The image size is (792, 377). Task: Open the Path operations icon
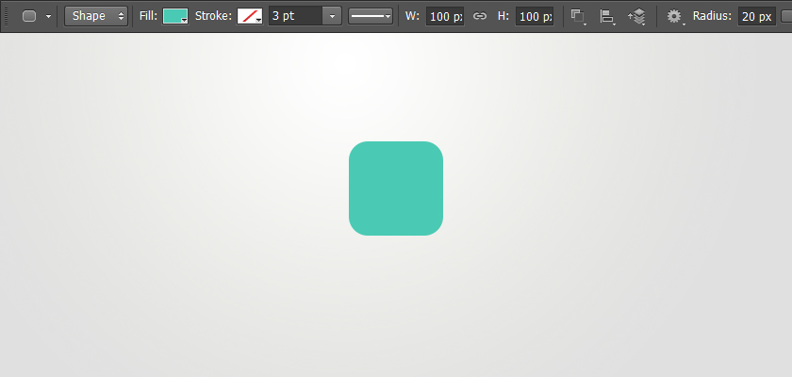[x=578, y=16]
